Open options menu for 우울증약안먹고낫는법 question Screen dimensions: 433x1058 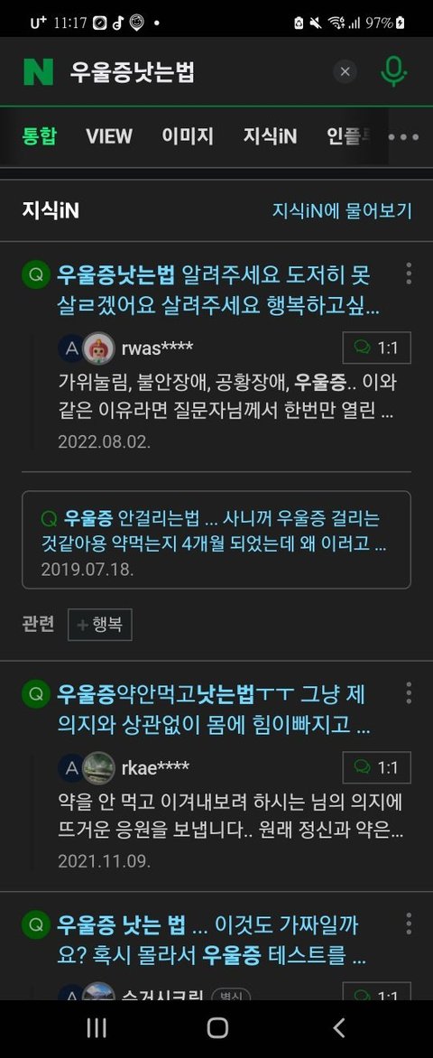coord(408,693)
